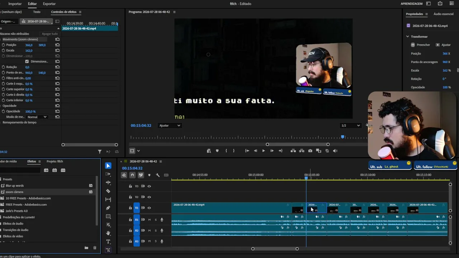459x258 pixels.
Task: Toggle captions track button in timeline
Action: [166, 175]
